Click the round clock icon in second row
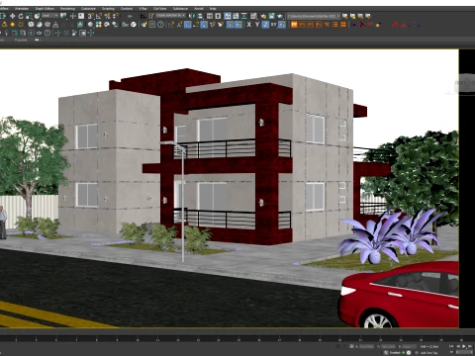The width and height of the screenshot is (475, 356). [x=160, y=25]
